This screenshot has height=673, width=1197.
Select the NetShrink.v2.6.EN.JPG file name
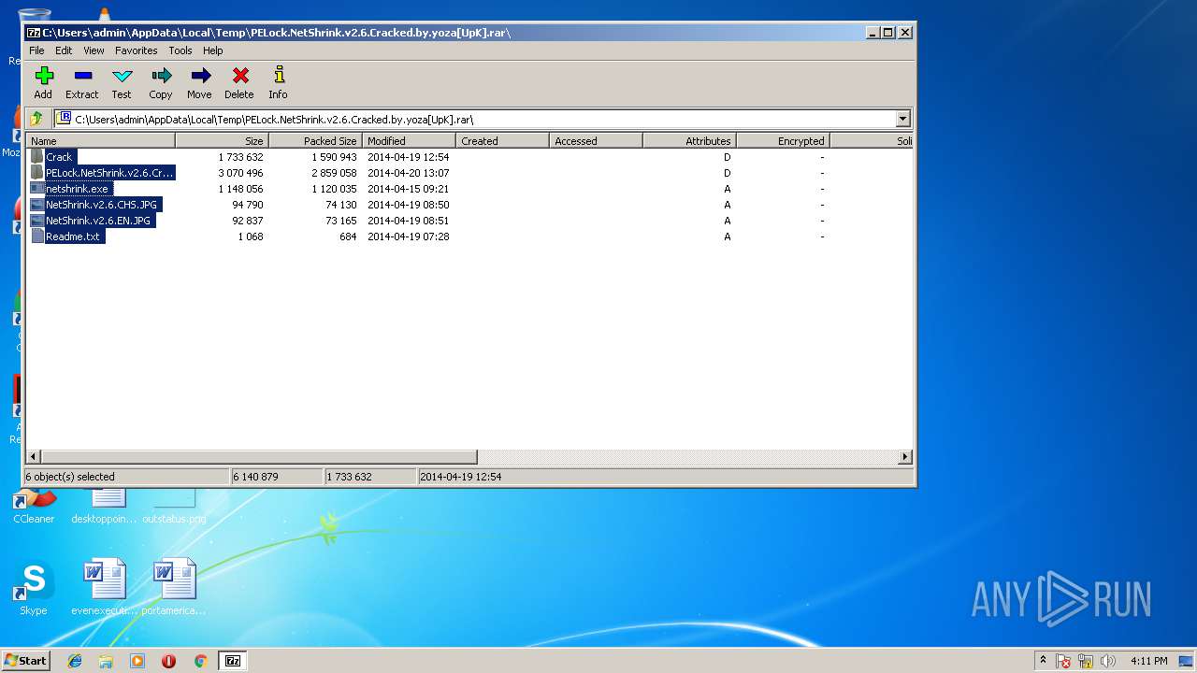pos(99,221)
